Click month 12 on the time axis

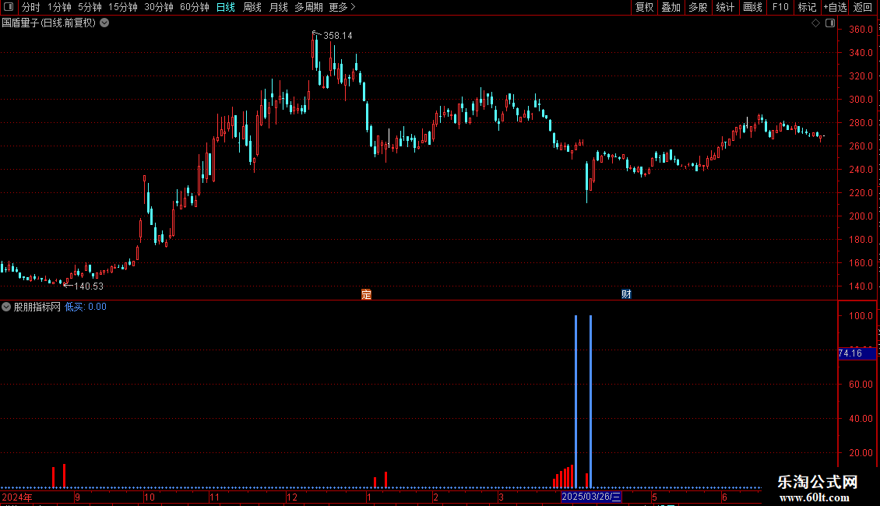coord(292,497)
